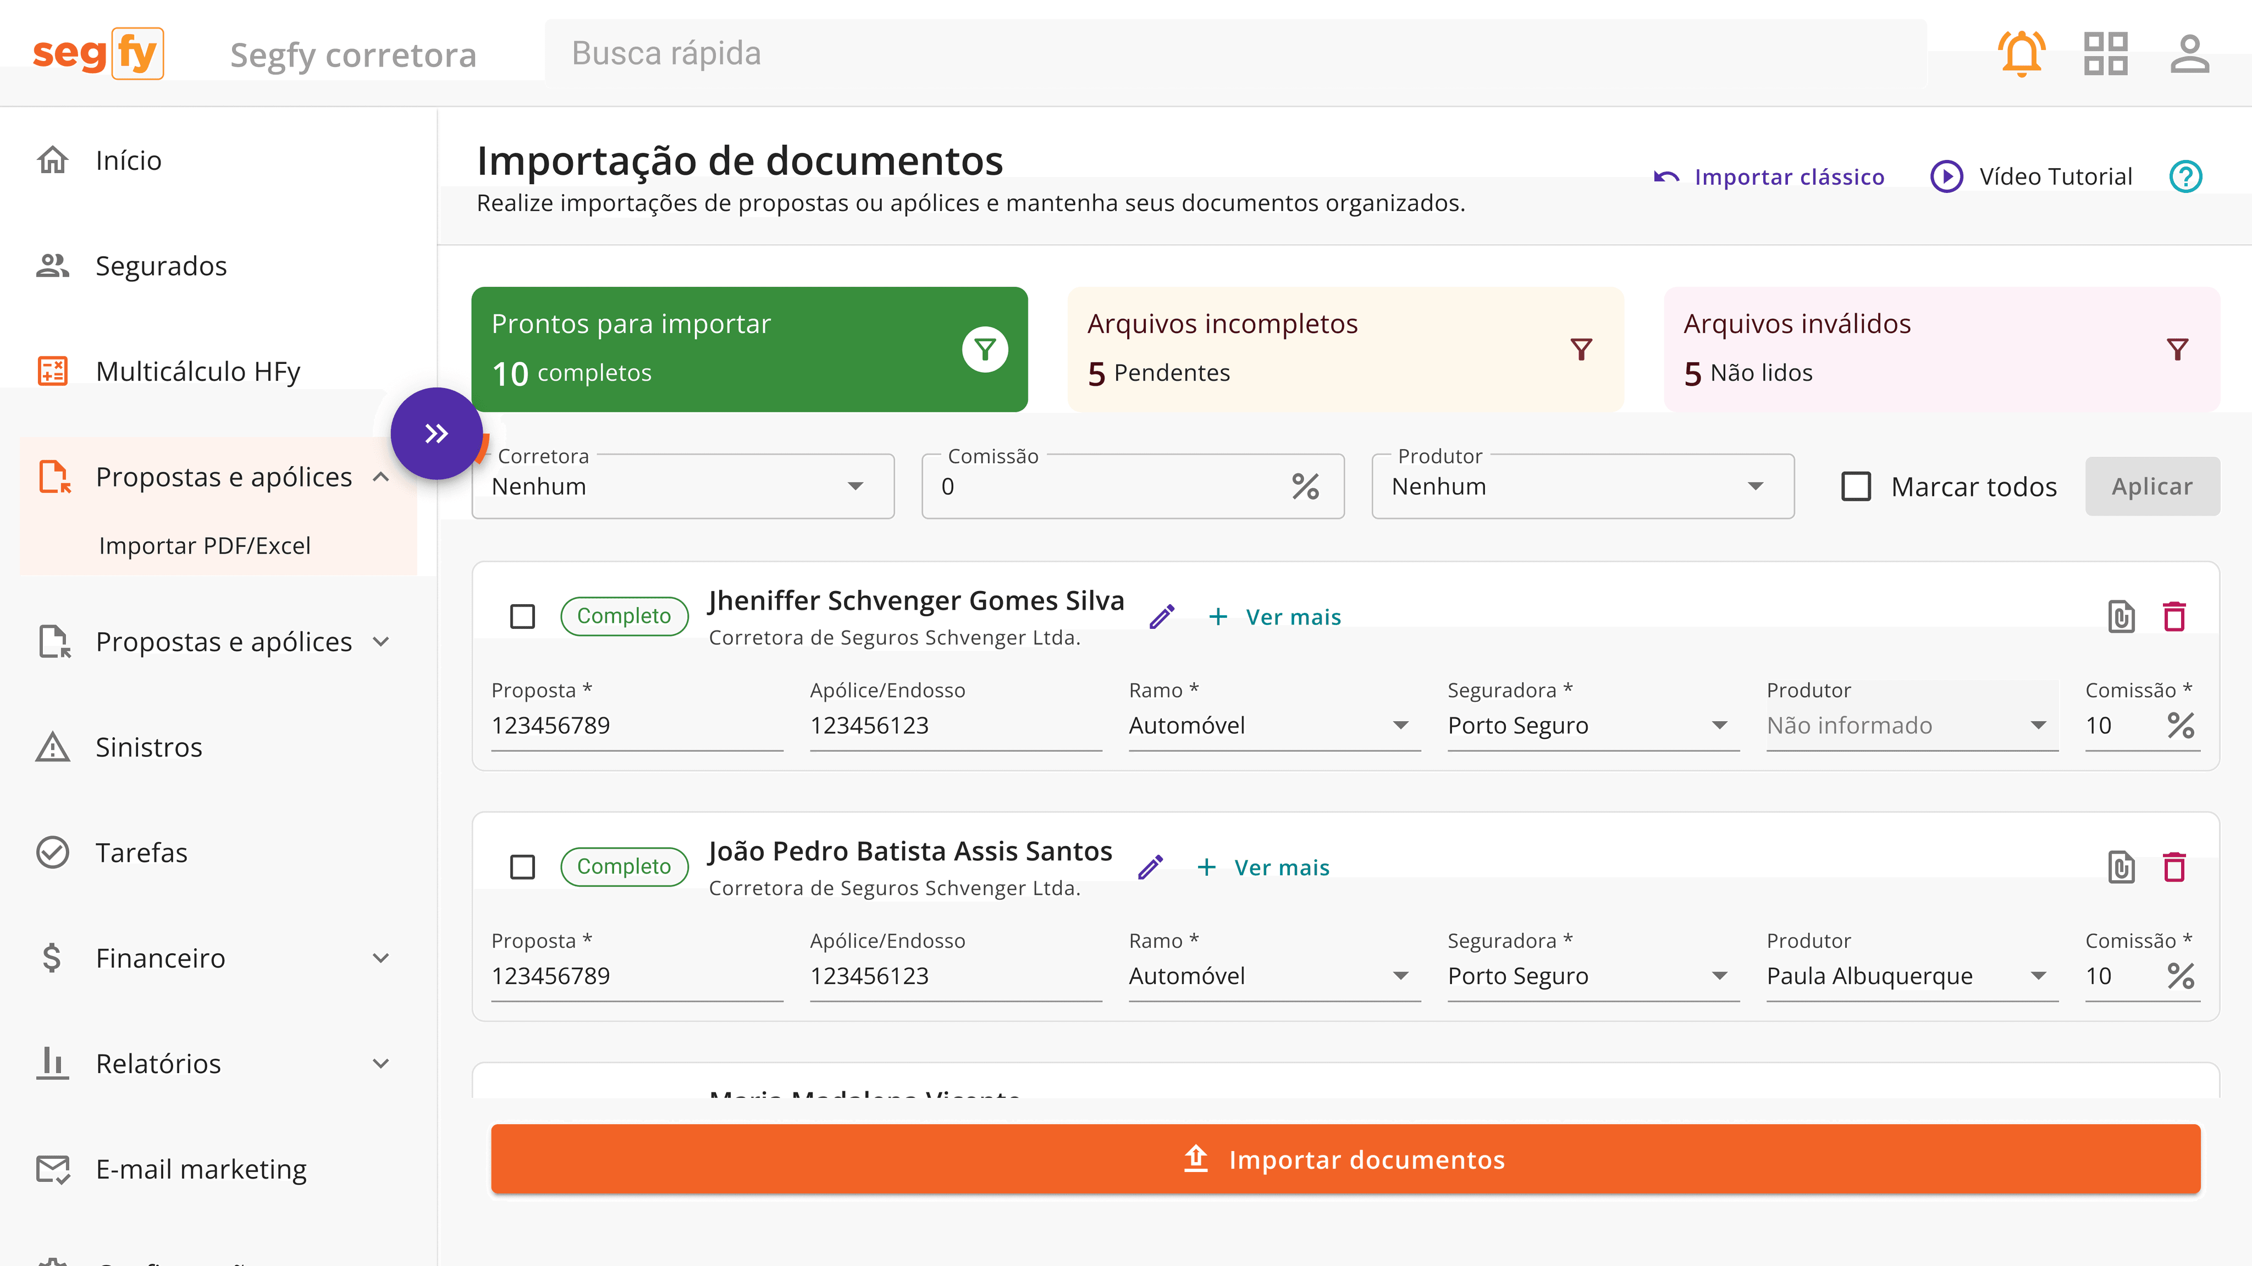
Task: Click the Segfy corretora title
Action: (x=353, y=55)
